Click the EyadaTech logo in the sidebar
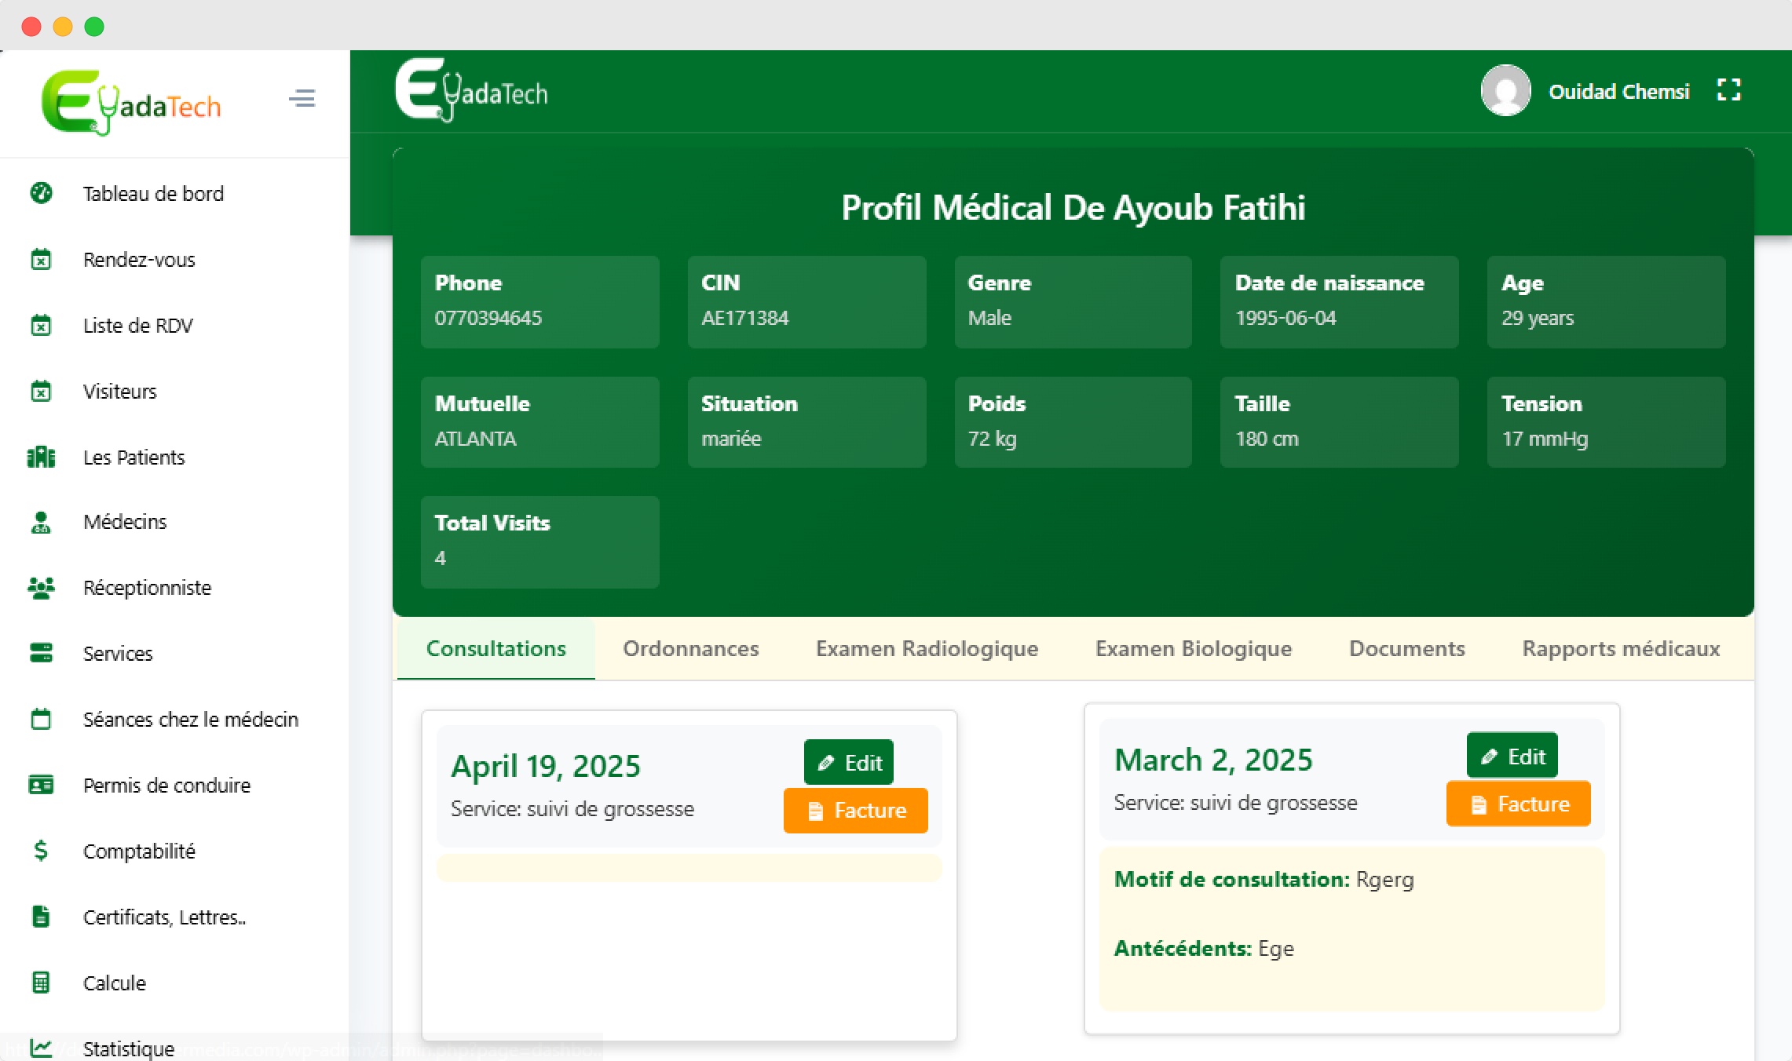The image size is (1792, 1061). pos(131,103)
